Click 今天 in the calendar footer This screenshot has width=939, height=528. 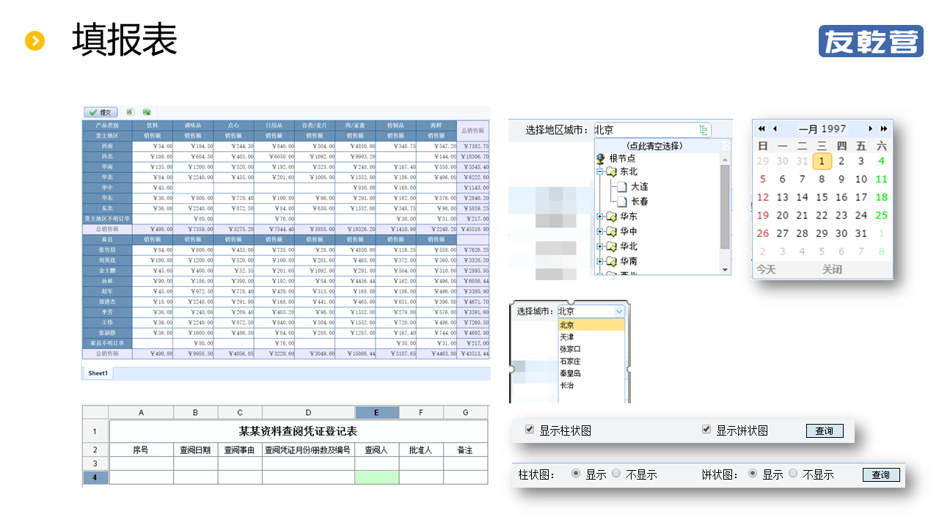click(767, 270)
